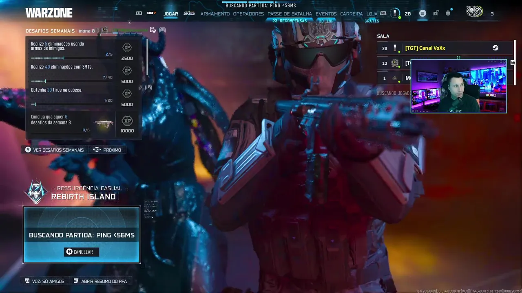Click the Rebirth Island gas mask mode emblem
The image size is (522, 293).
[x=36, y=192]
